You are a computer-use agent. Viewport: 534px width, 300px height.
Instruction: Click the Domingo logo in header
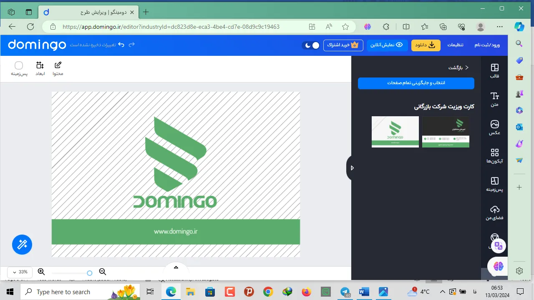coord(37,45)
